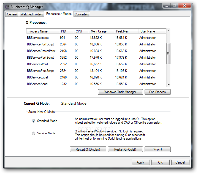Screen dimensions: 198x174
Task: Click Administrator in BBServiceAcad row
Action: 148,84
